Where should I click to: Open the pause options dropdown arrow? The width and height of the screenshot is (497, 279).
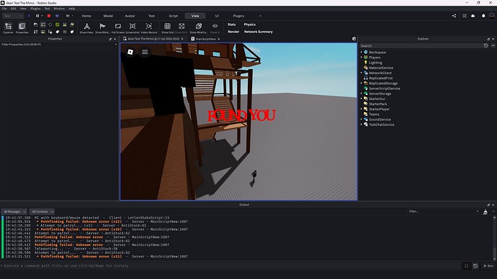42,16
